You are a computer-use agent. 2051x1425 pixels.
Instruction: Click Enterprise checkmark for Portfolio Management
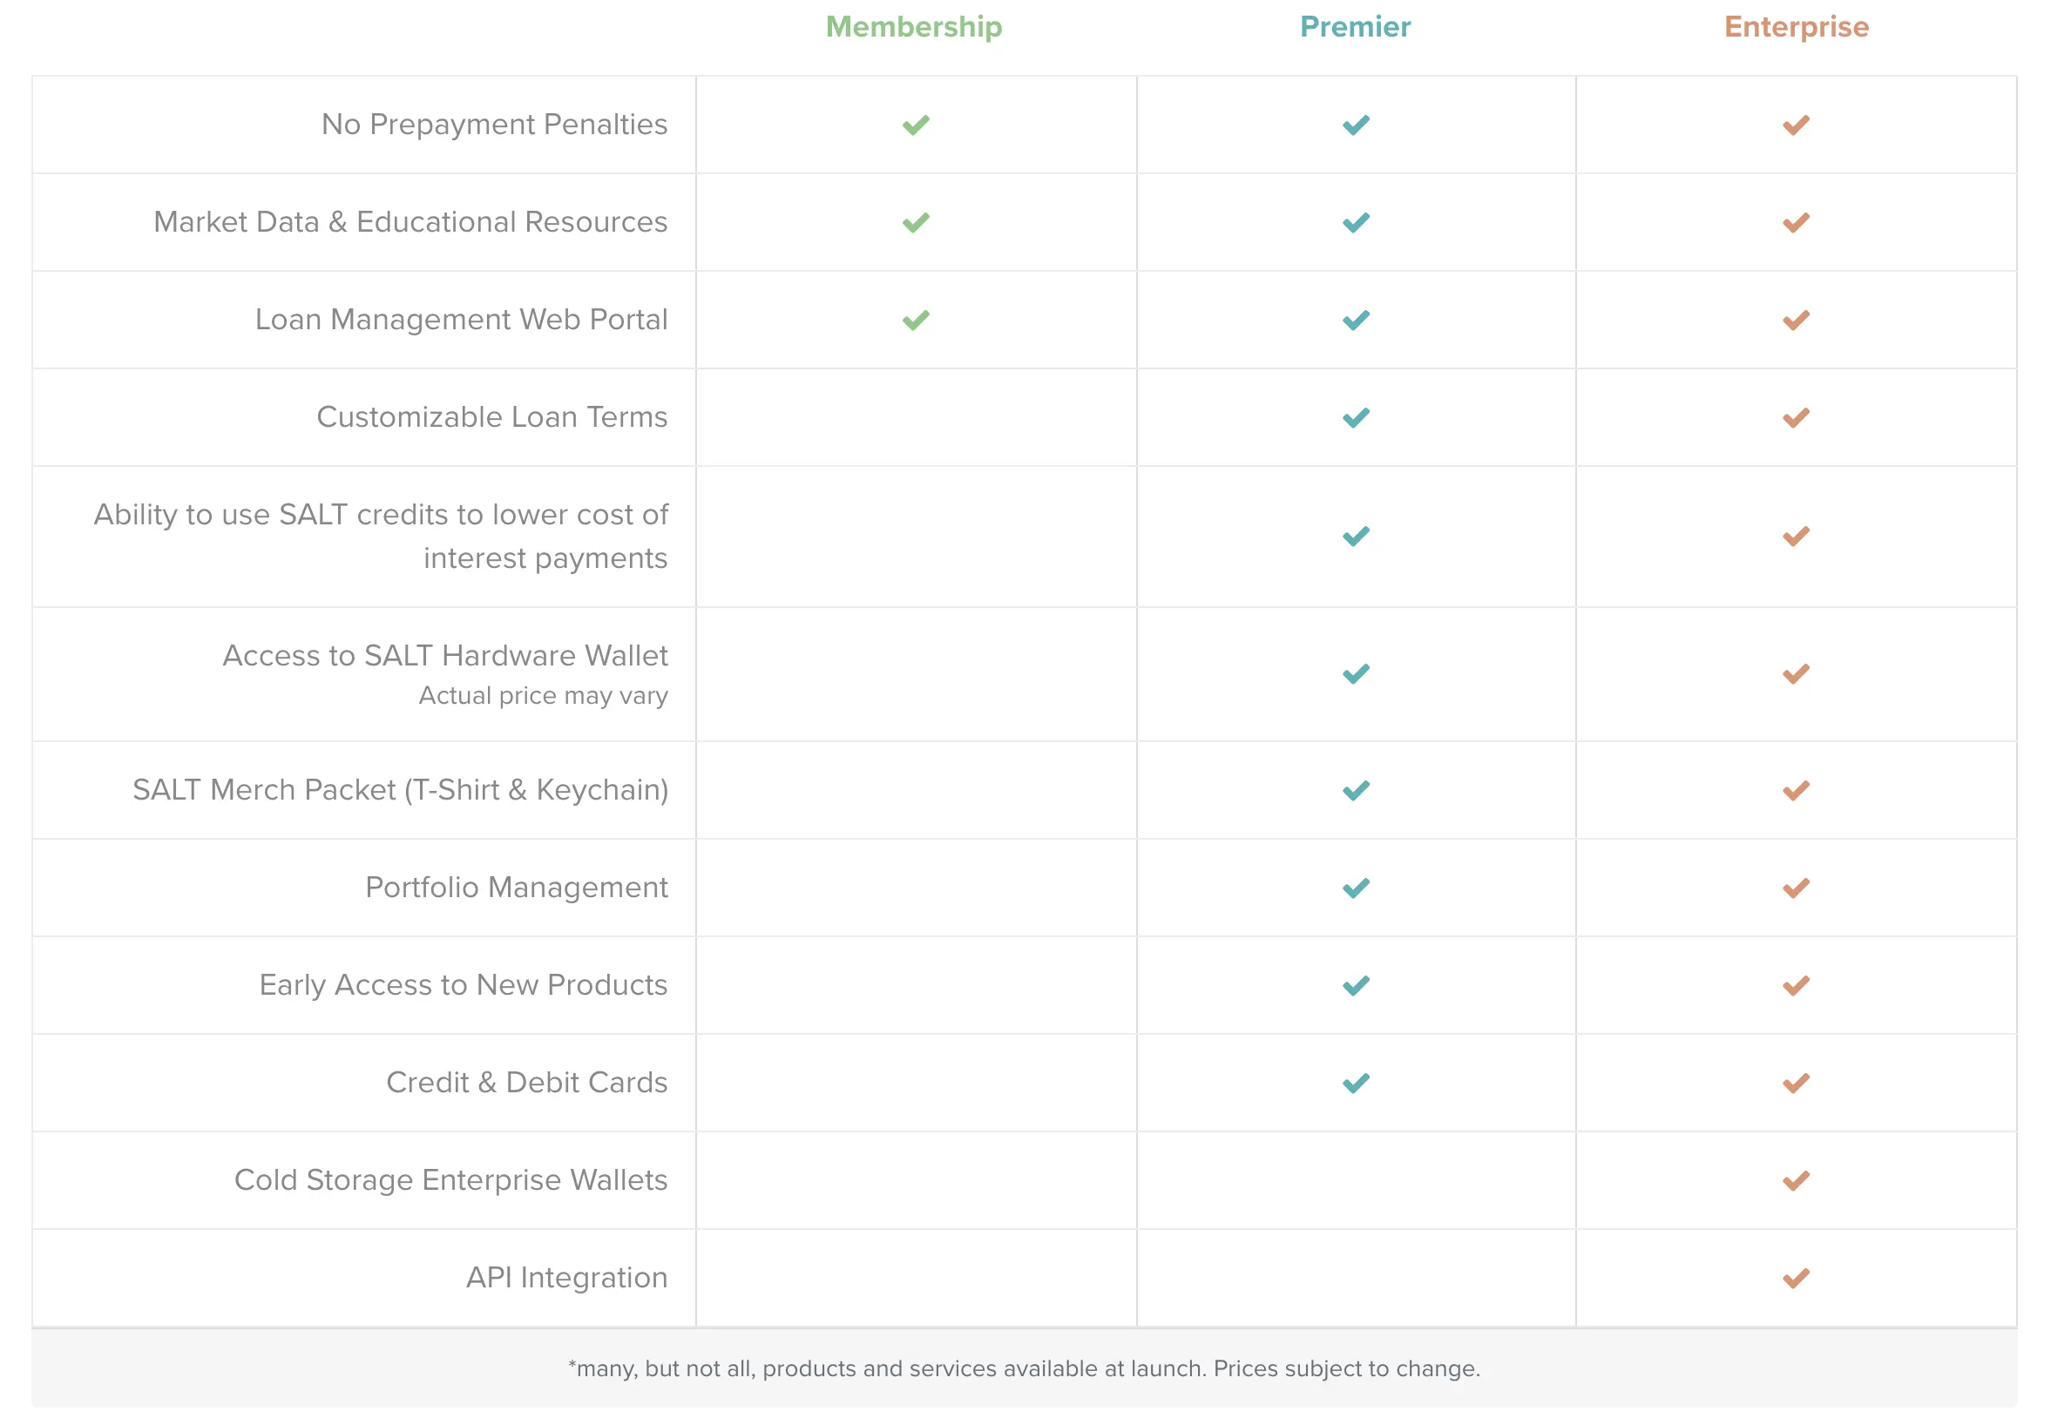click(x=1796, y=888)
